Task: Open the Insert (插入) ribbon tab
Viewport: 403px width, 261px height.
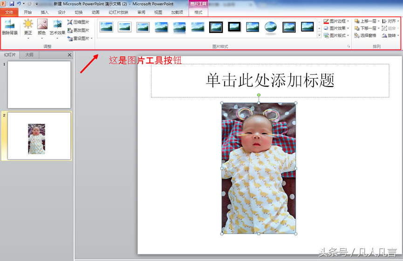Action: coord(45,12)
